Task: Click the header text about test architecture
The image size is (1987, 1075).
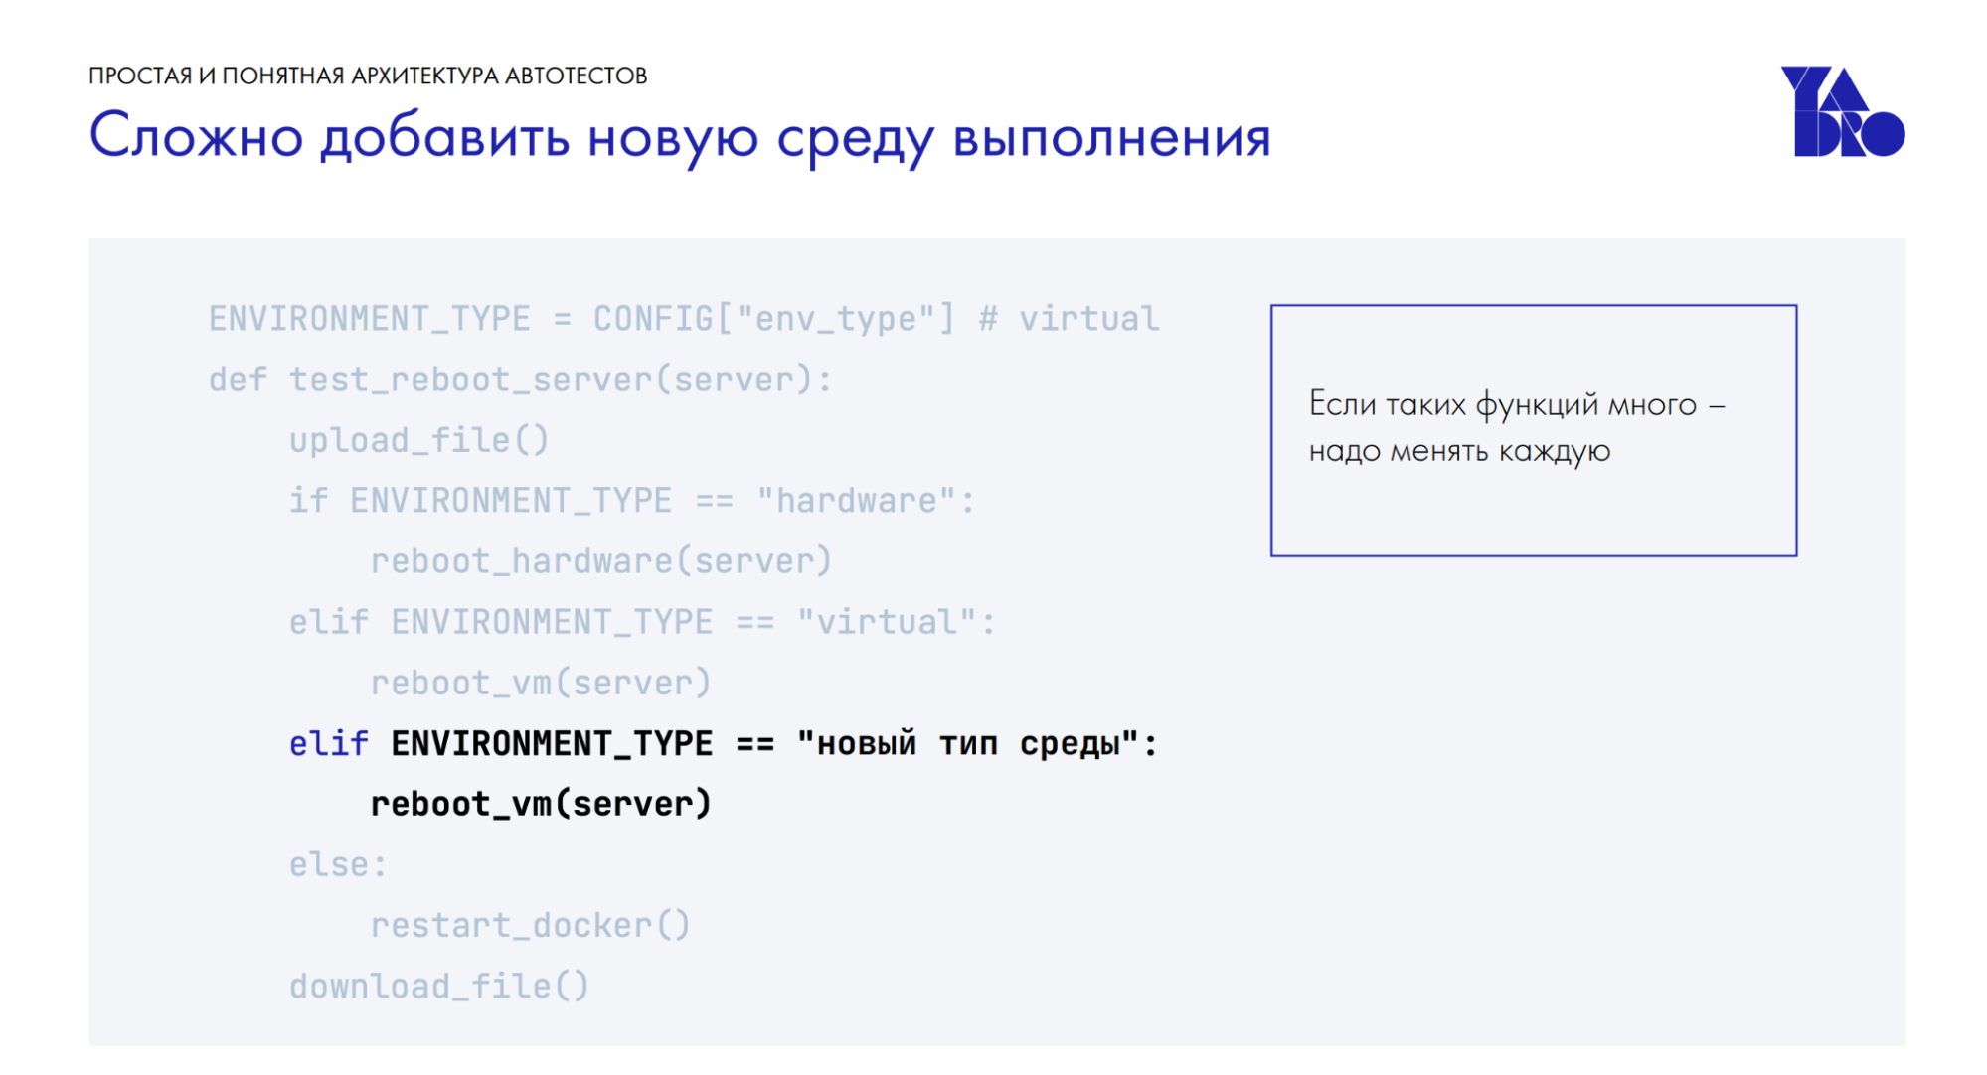Action: [x=367, y=72]
